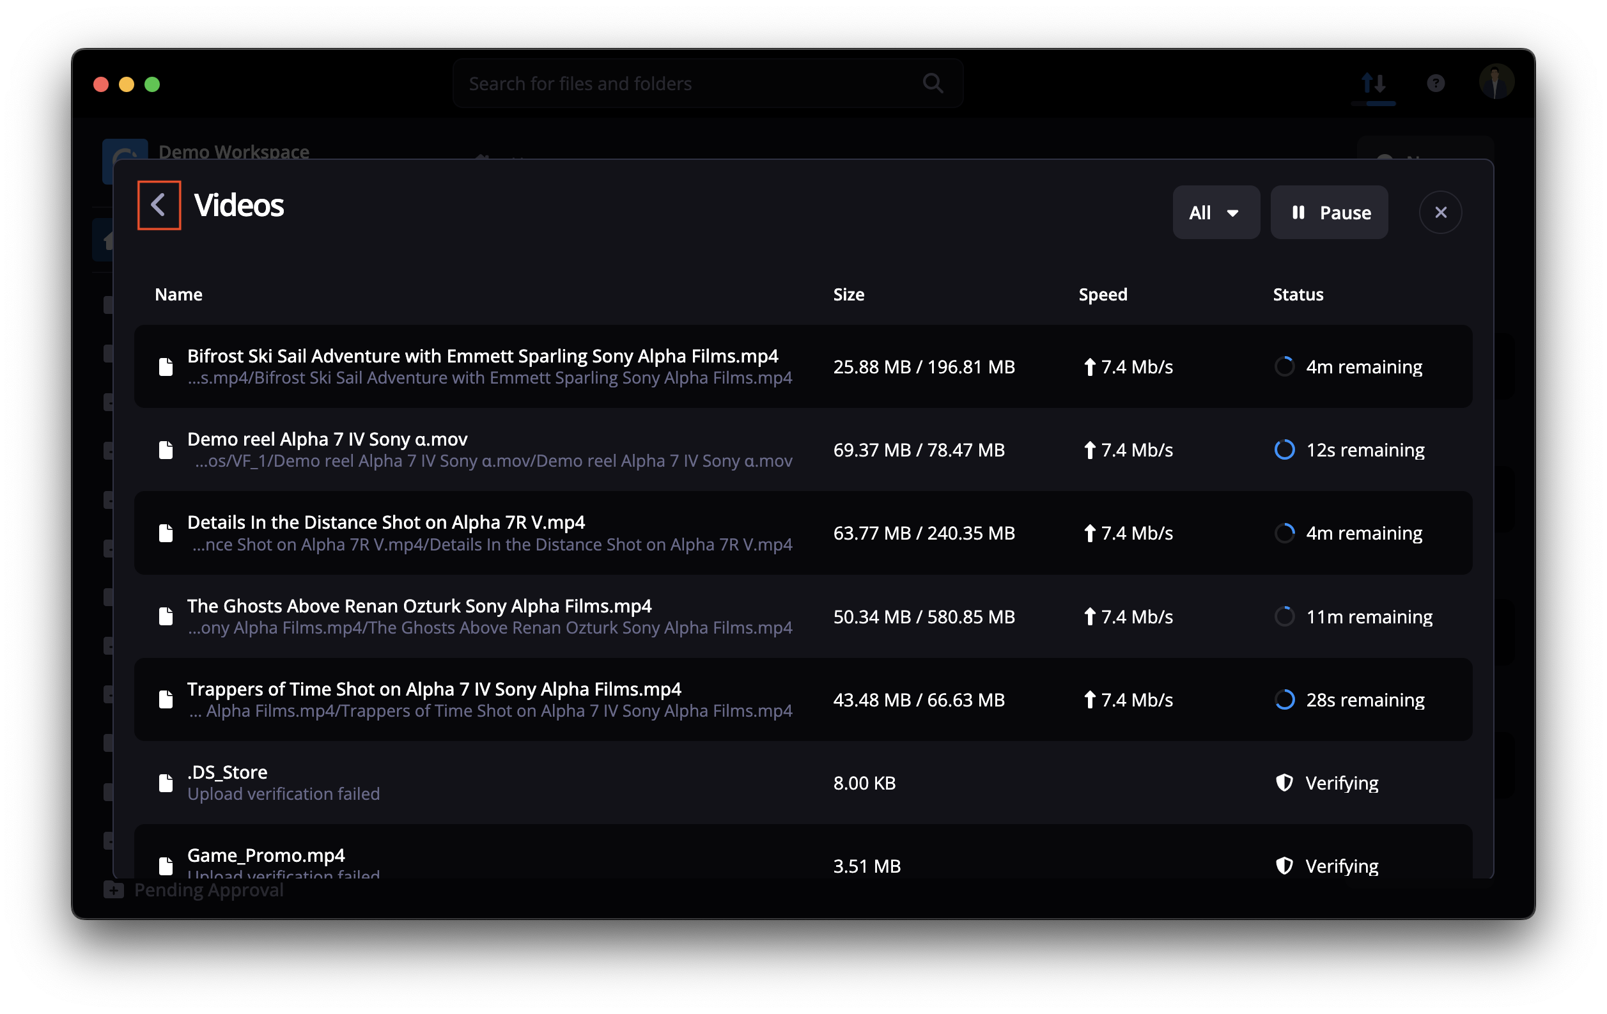
Task: Click file icon for The Ghosts Above
Action: coord(166,616)
